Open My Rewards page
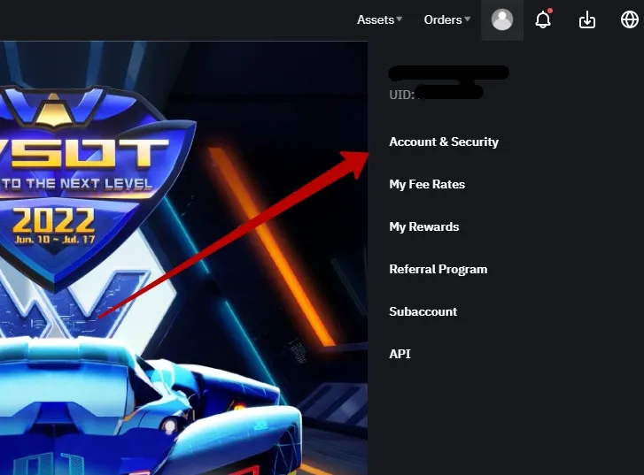The width and height of the screenshot is (644, 475). (x=423, y=226)
